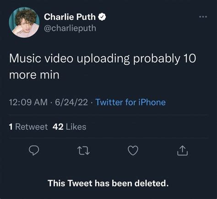The height and width of the screenshot is (199, 217).
Task: Click the word "probably" in the tweet
Action: (157, 59)
